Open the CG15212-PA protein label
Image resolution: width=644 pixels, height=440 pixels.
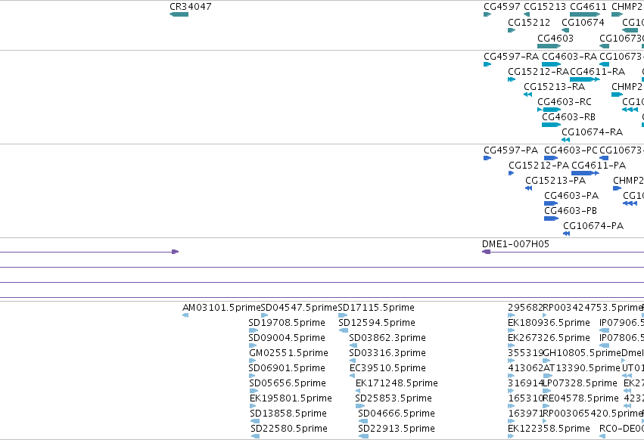click(x=539, y=166)
